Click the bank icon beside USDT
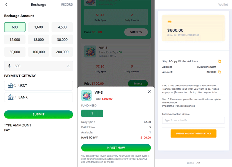 11,86
